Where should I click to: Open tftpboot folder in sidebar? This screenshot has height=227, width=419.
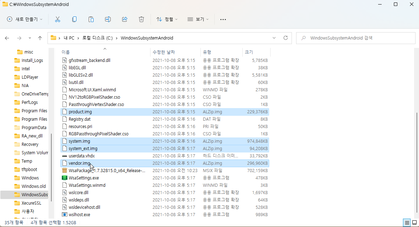(29, 169)
